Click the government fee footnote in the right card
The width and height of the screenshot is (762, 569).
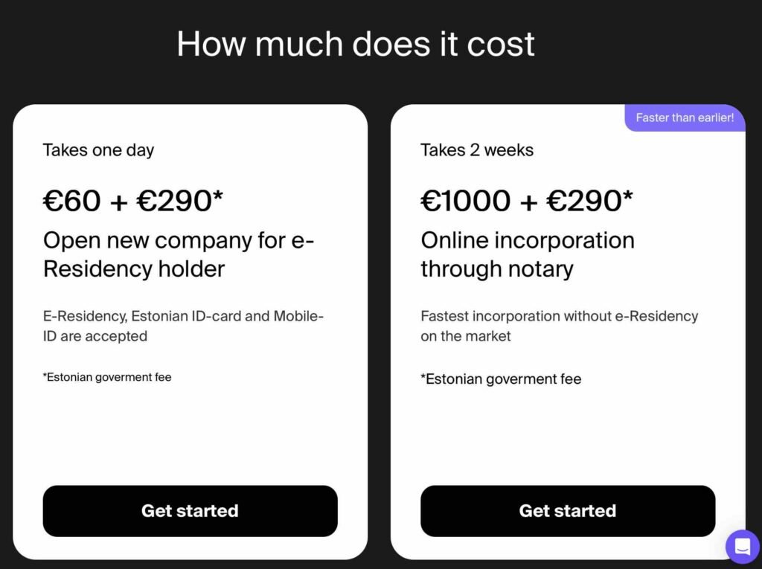[x=501, y=379]
